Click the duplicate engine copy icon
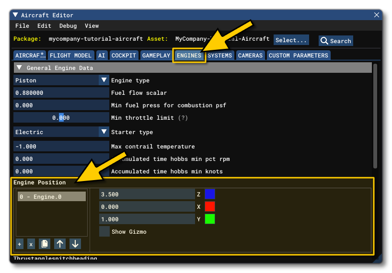This screenshot has width=392, height=273. pos(45,244)
